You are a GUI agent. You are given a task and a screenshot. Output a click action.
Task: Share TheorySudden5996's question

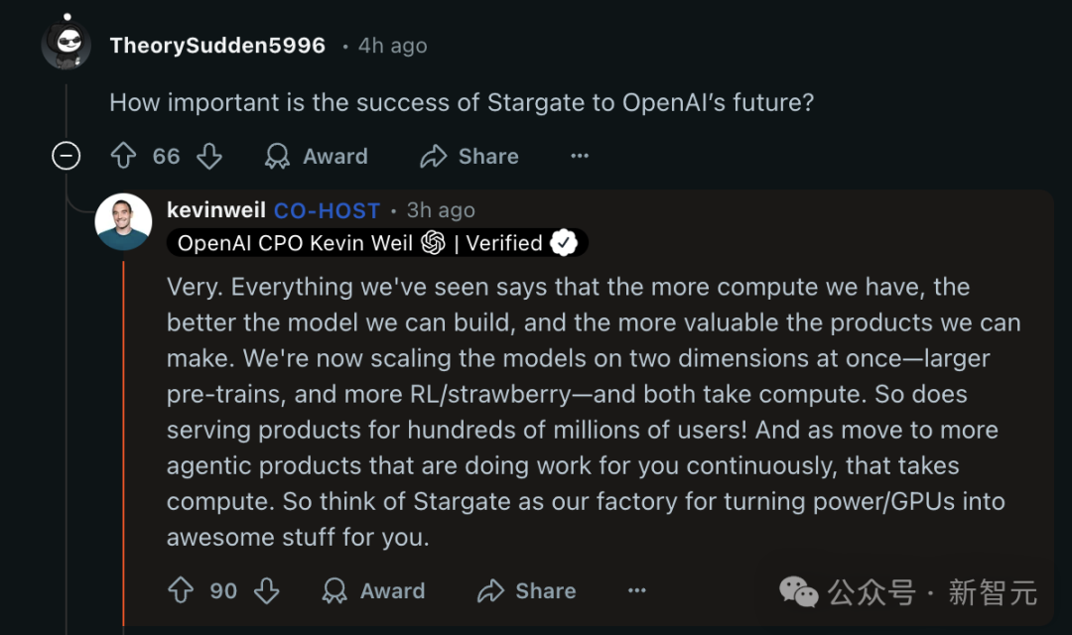coord(469,156)
